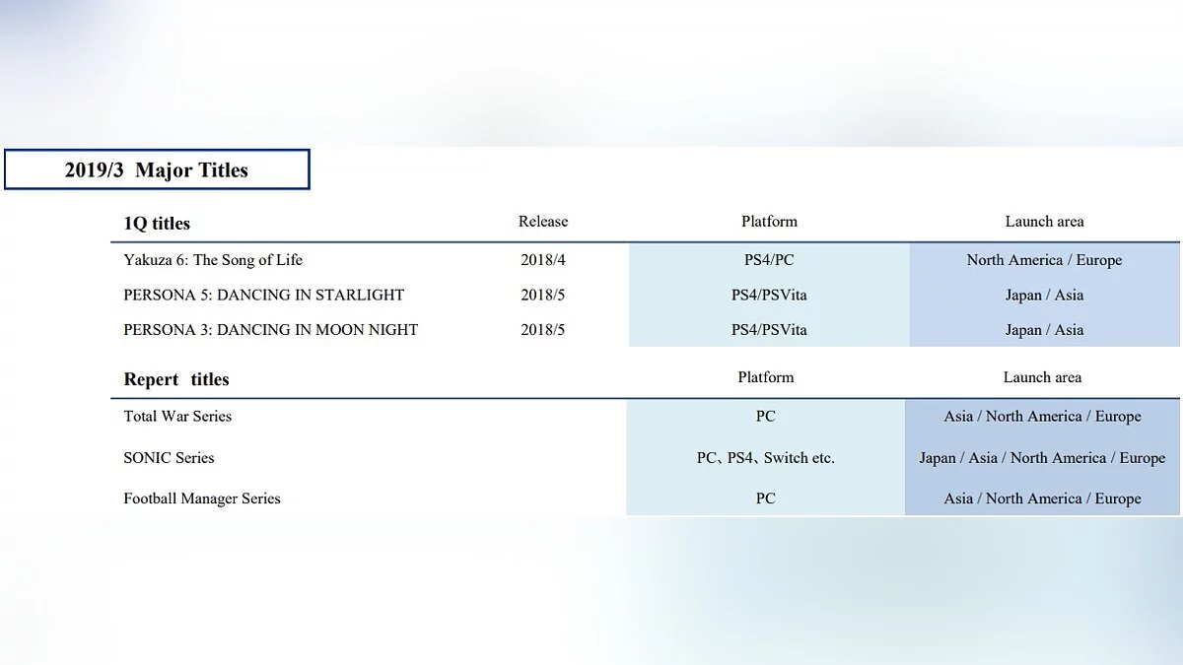Click the "PC、PS4、Switch etc." platform cell
The height and width of the screenshot is (665, 1183).
(x=766, y=458)
